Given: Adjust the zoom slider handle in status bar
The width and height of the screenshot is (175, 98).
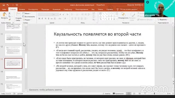Looking at the screenshot, I should (x=154, y=94).
